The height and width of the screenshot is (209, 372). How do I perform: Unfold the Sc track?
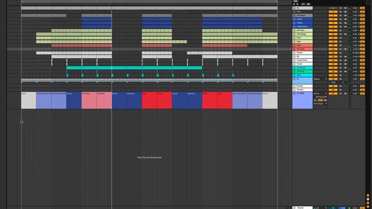coord(295,8)
